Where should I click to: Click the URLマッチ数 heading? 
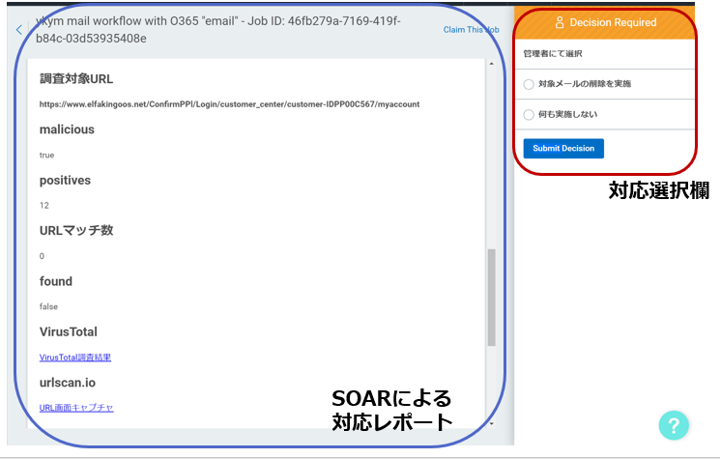76,230
